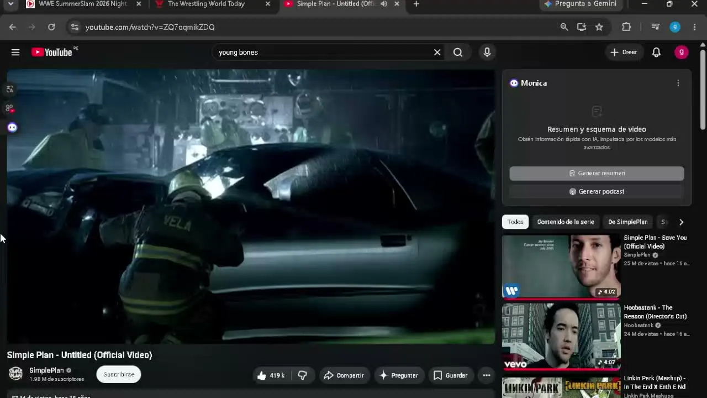
Task: Open a new browser tab
Action: coord(416,4)
